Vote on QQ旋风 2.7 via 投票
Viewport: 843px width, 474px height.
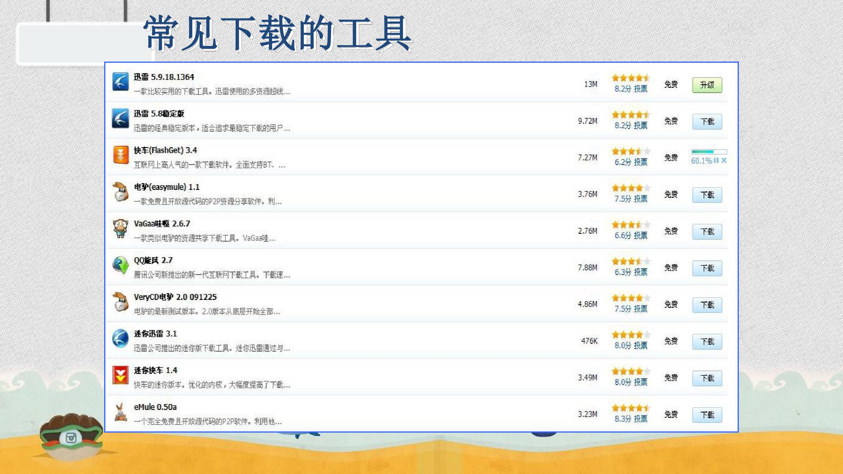click(x=640, y=272)
